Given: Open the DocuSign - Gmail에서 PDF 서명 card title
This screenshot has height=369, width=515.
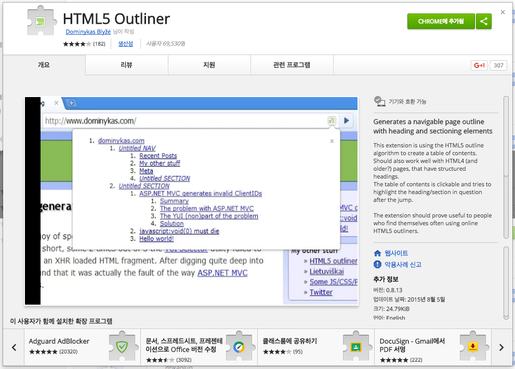Looking at the screenshot, I should (412, 345).
